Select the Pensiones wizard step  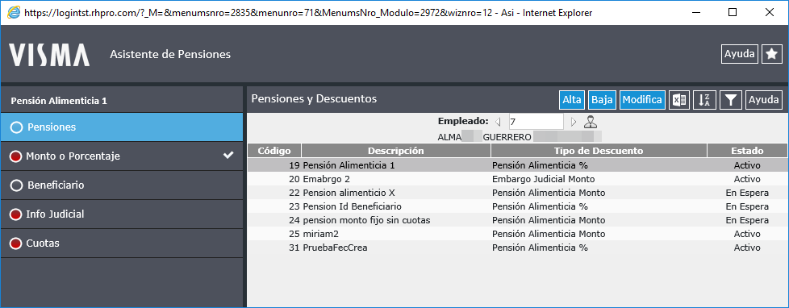pyautogui.click(x=122, y=127)
